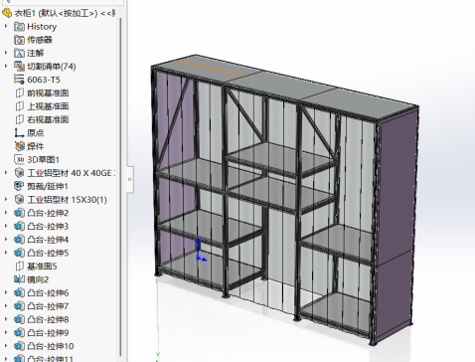Click the 3D草图1 sketch icon
This screenshot has height=362, width=475.
19,159
